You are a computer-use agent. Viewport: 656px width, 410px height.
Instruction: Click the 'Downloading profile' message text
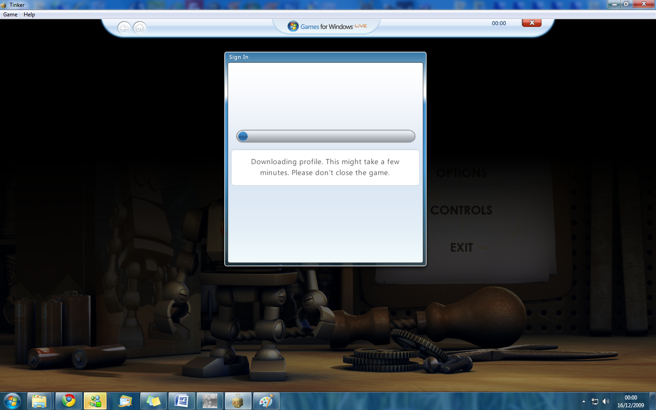pyautogui.click(x=325, y=167)
